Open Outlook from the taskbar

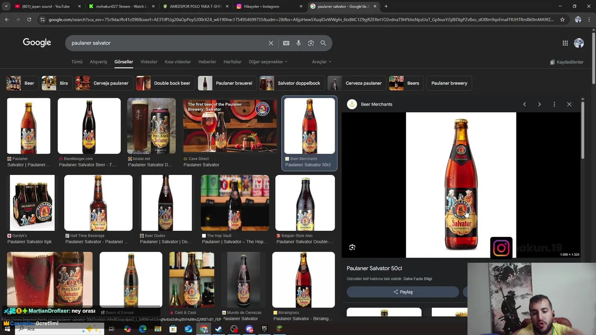click(188, 329)
